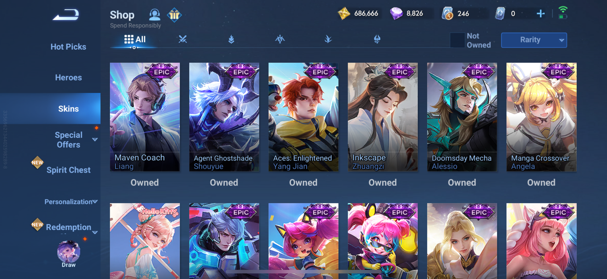607x279 pixels.
Task: Open the Spirit Chest link
Action: point(68,170)
